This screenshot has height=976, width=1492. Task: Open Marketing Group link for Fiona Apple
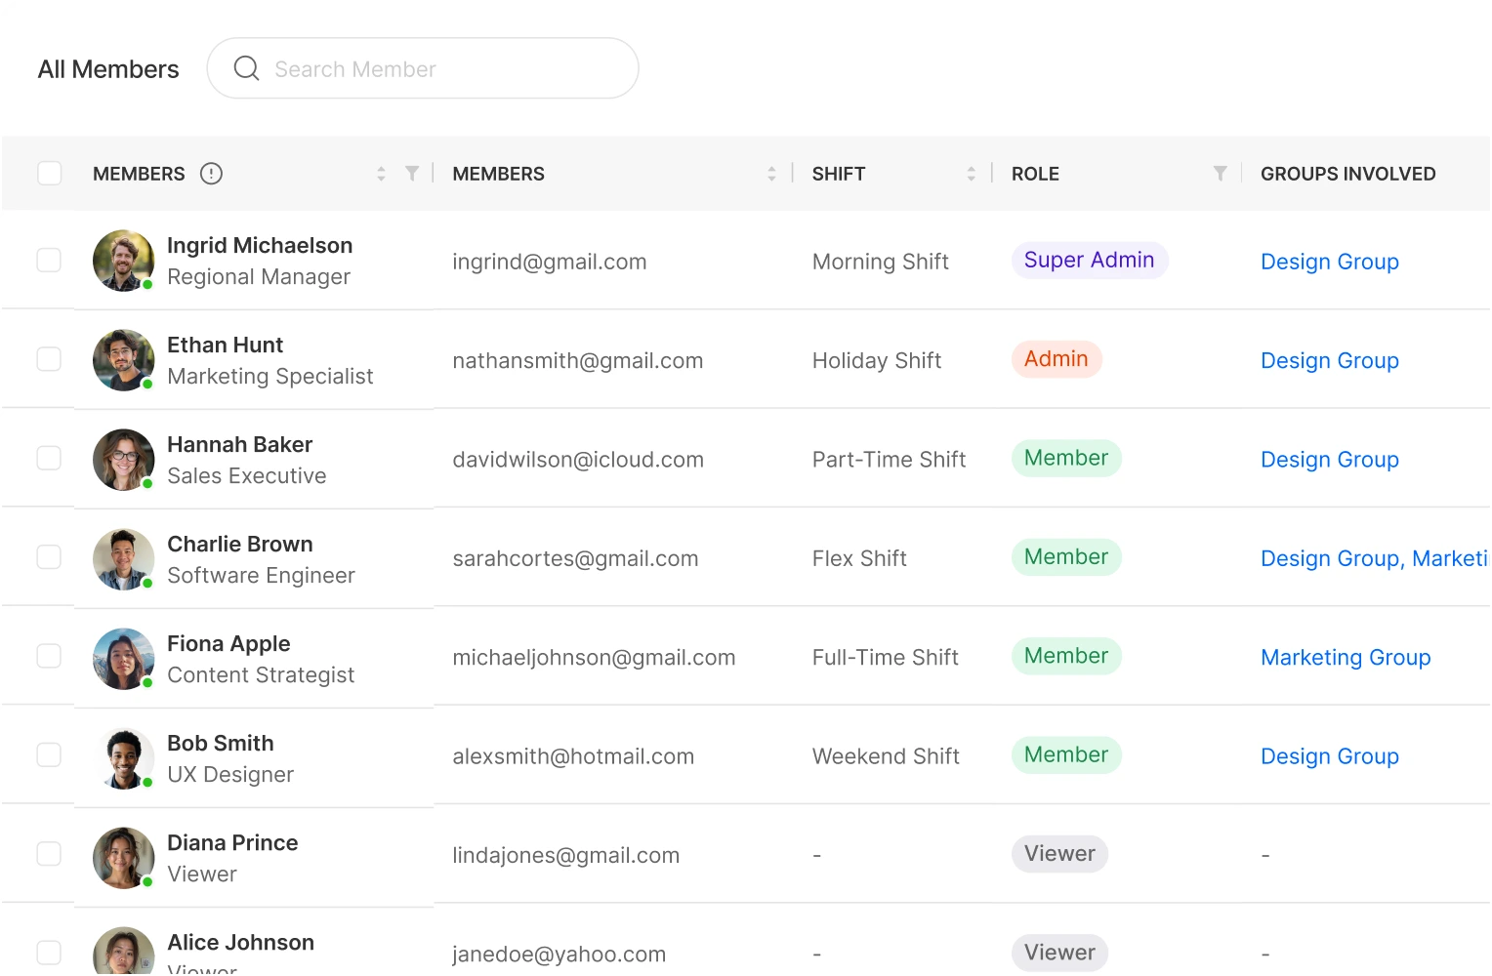point(1346,658)
